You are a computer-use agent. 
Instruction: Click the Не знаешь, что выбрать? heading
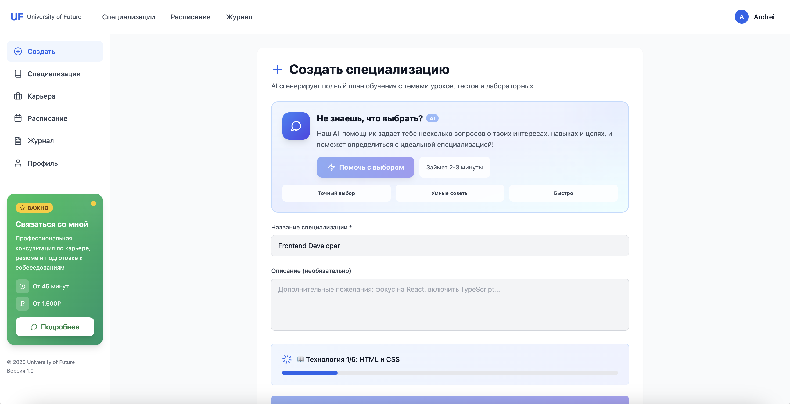(x=369, y=119)
